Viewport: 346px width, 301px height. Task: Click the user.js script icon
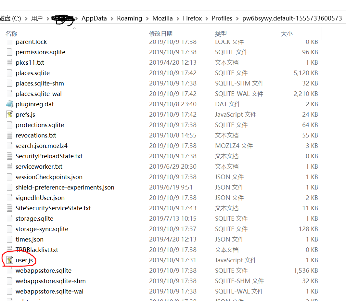point(9,260)
